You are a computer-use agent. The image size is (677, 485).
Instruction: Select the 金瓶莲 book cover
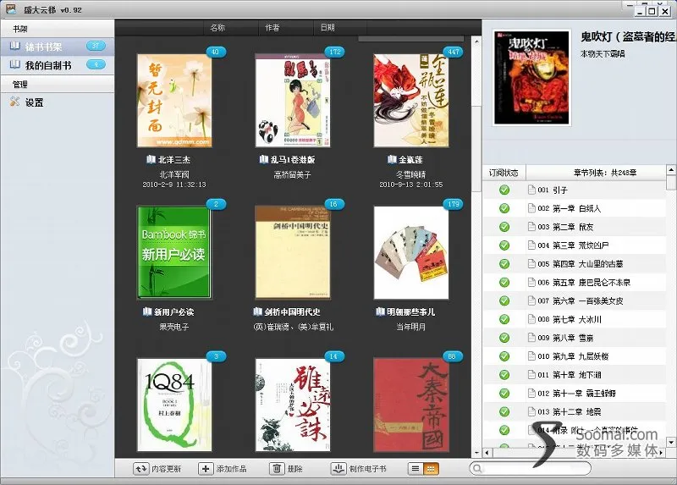pos(411,101)
